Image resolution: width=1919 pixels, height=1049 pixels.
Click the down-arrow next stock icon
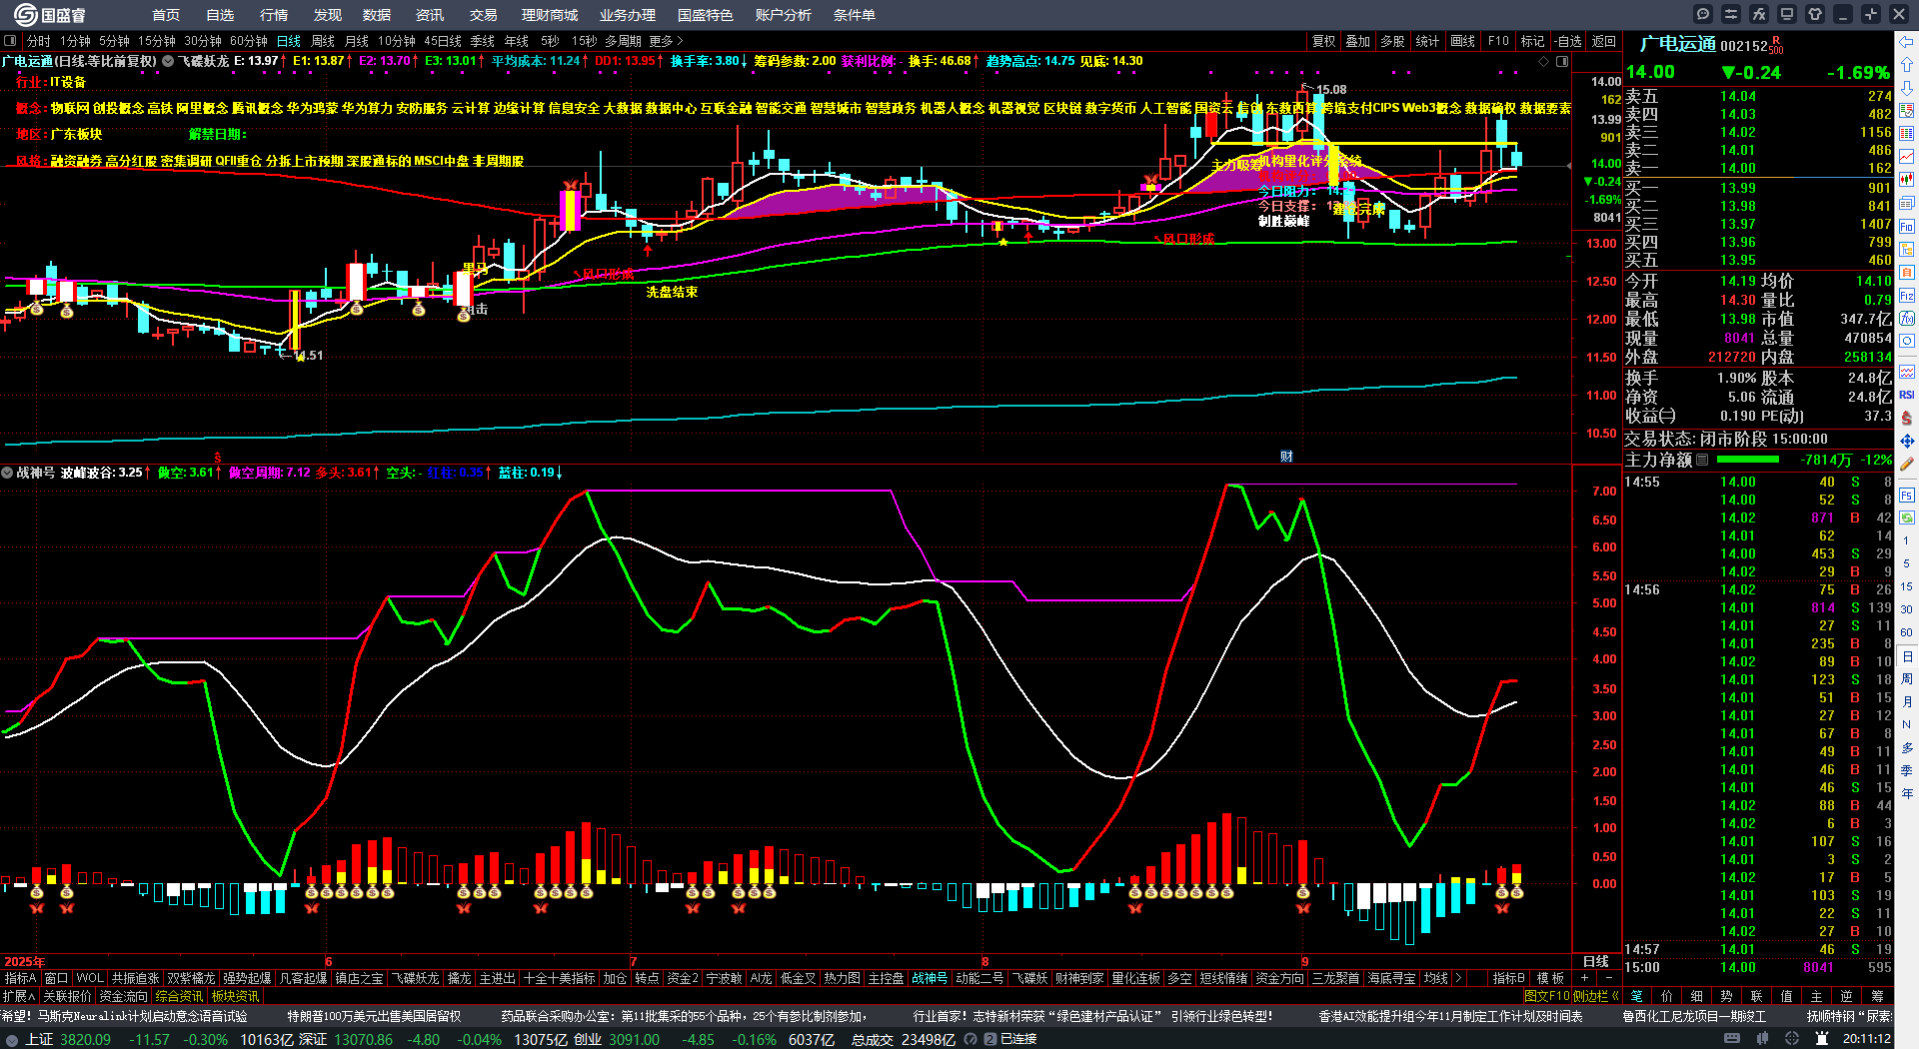1907,87
